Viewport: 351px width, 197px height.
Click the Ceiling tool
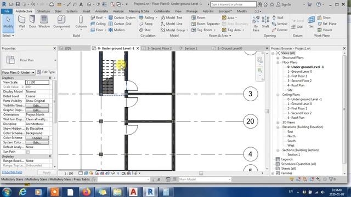coord(98,24)
